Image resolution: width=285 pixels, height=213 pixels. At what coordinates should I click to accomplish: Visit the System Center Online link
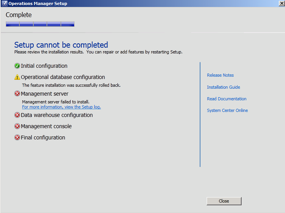(x=227, y=110)
